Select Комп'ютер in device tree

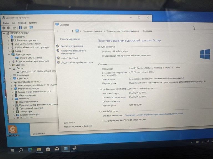tap(23, 78)
